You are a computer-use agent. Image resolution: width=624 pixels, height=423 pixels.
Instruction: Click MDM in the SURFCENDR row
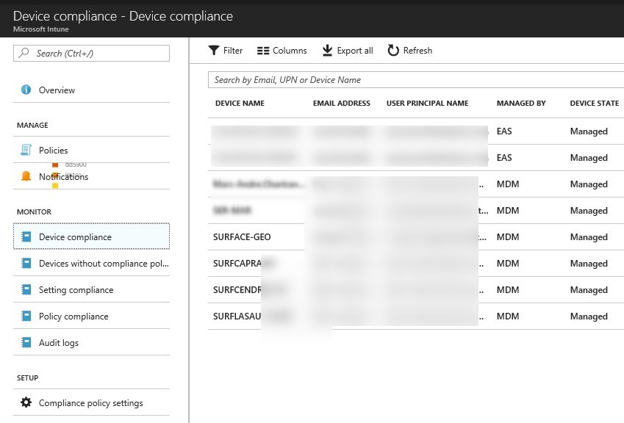(508, 290)
